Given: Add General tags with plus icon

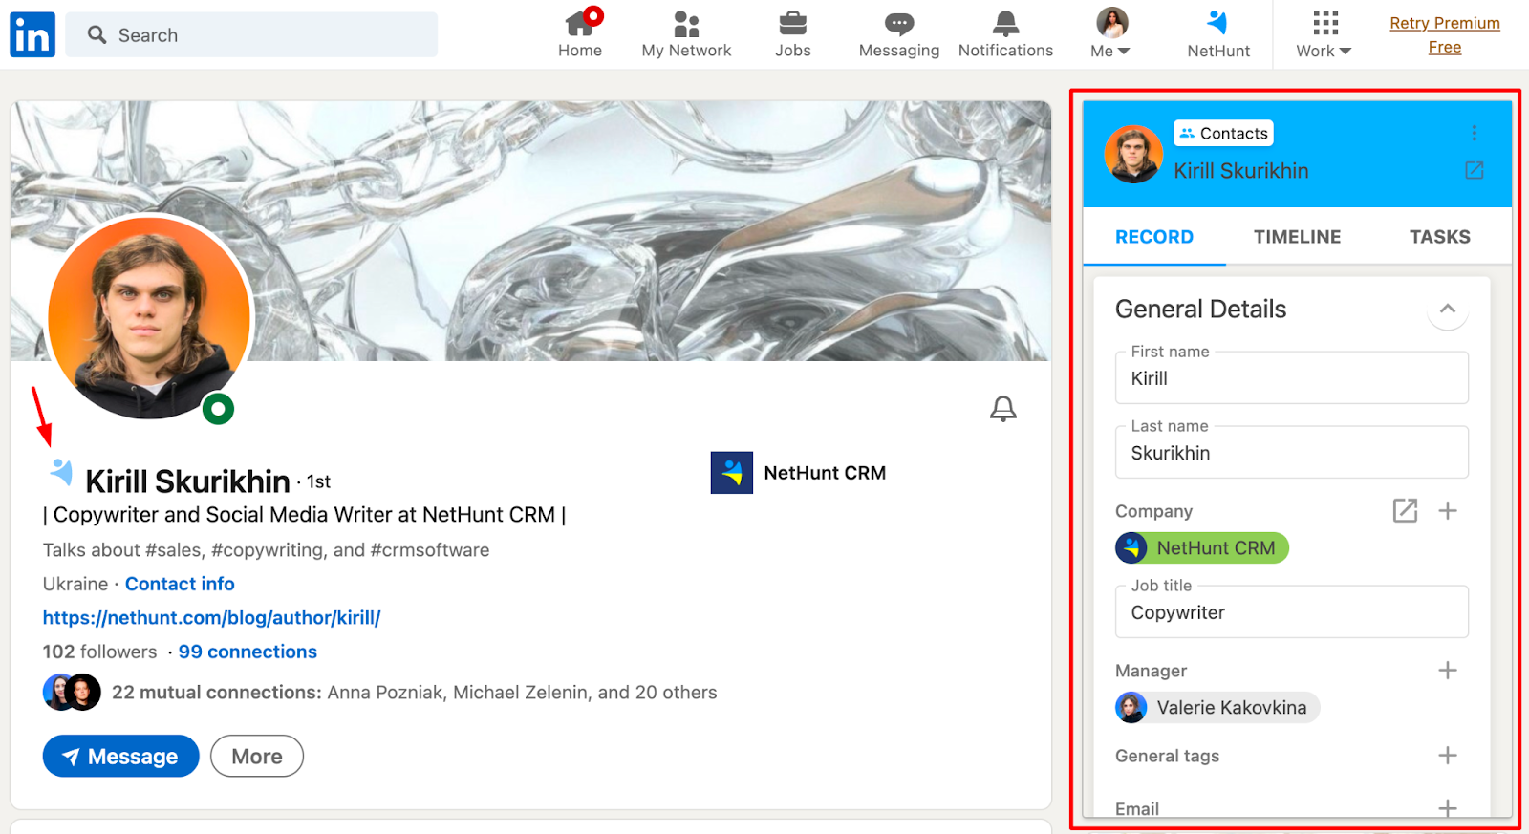Looking at the screenshot, I should (x=1448, y=756).
